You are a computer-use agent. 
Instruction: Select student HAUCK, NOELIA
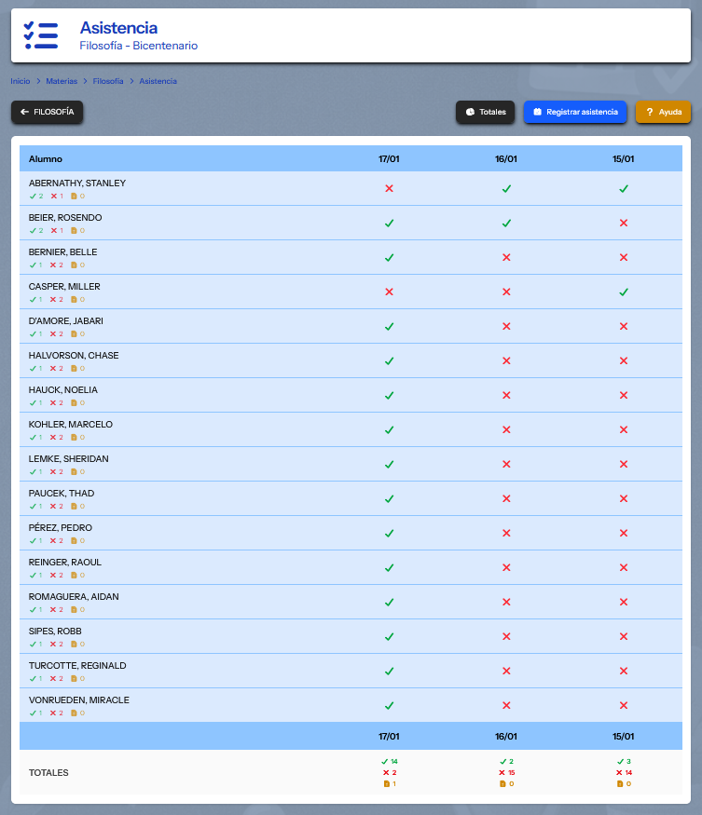63,390
